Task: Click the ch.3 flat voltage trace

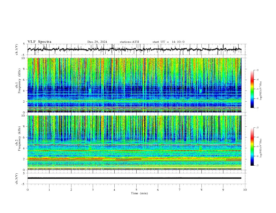Action: pyautogui.click(x=134, y=178)
